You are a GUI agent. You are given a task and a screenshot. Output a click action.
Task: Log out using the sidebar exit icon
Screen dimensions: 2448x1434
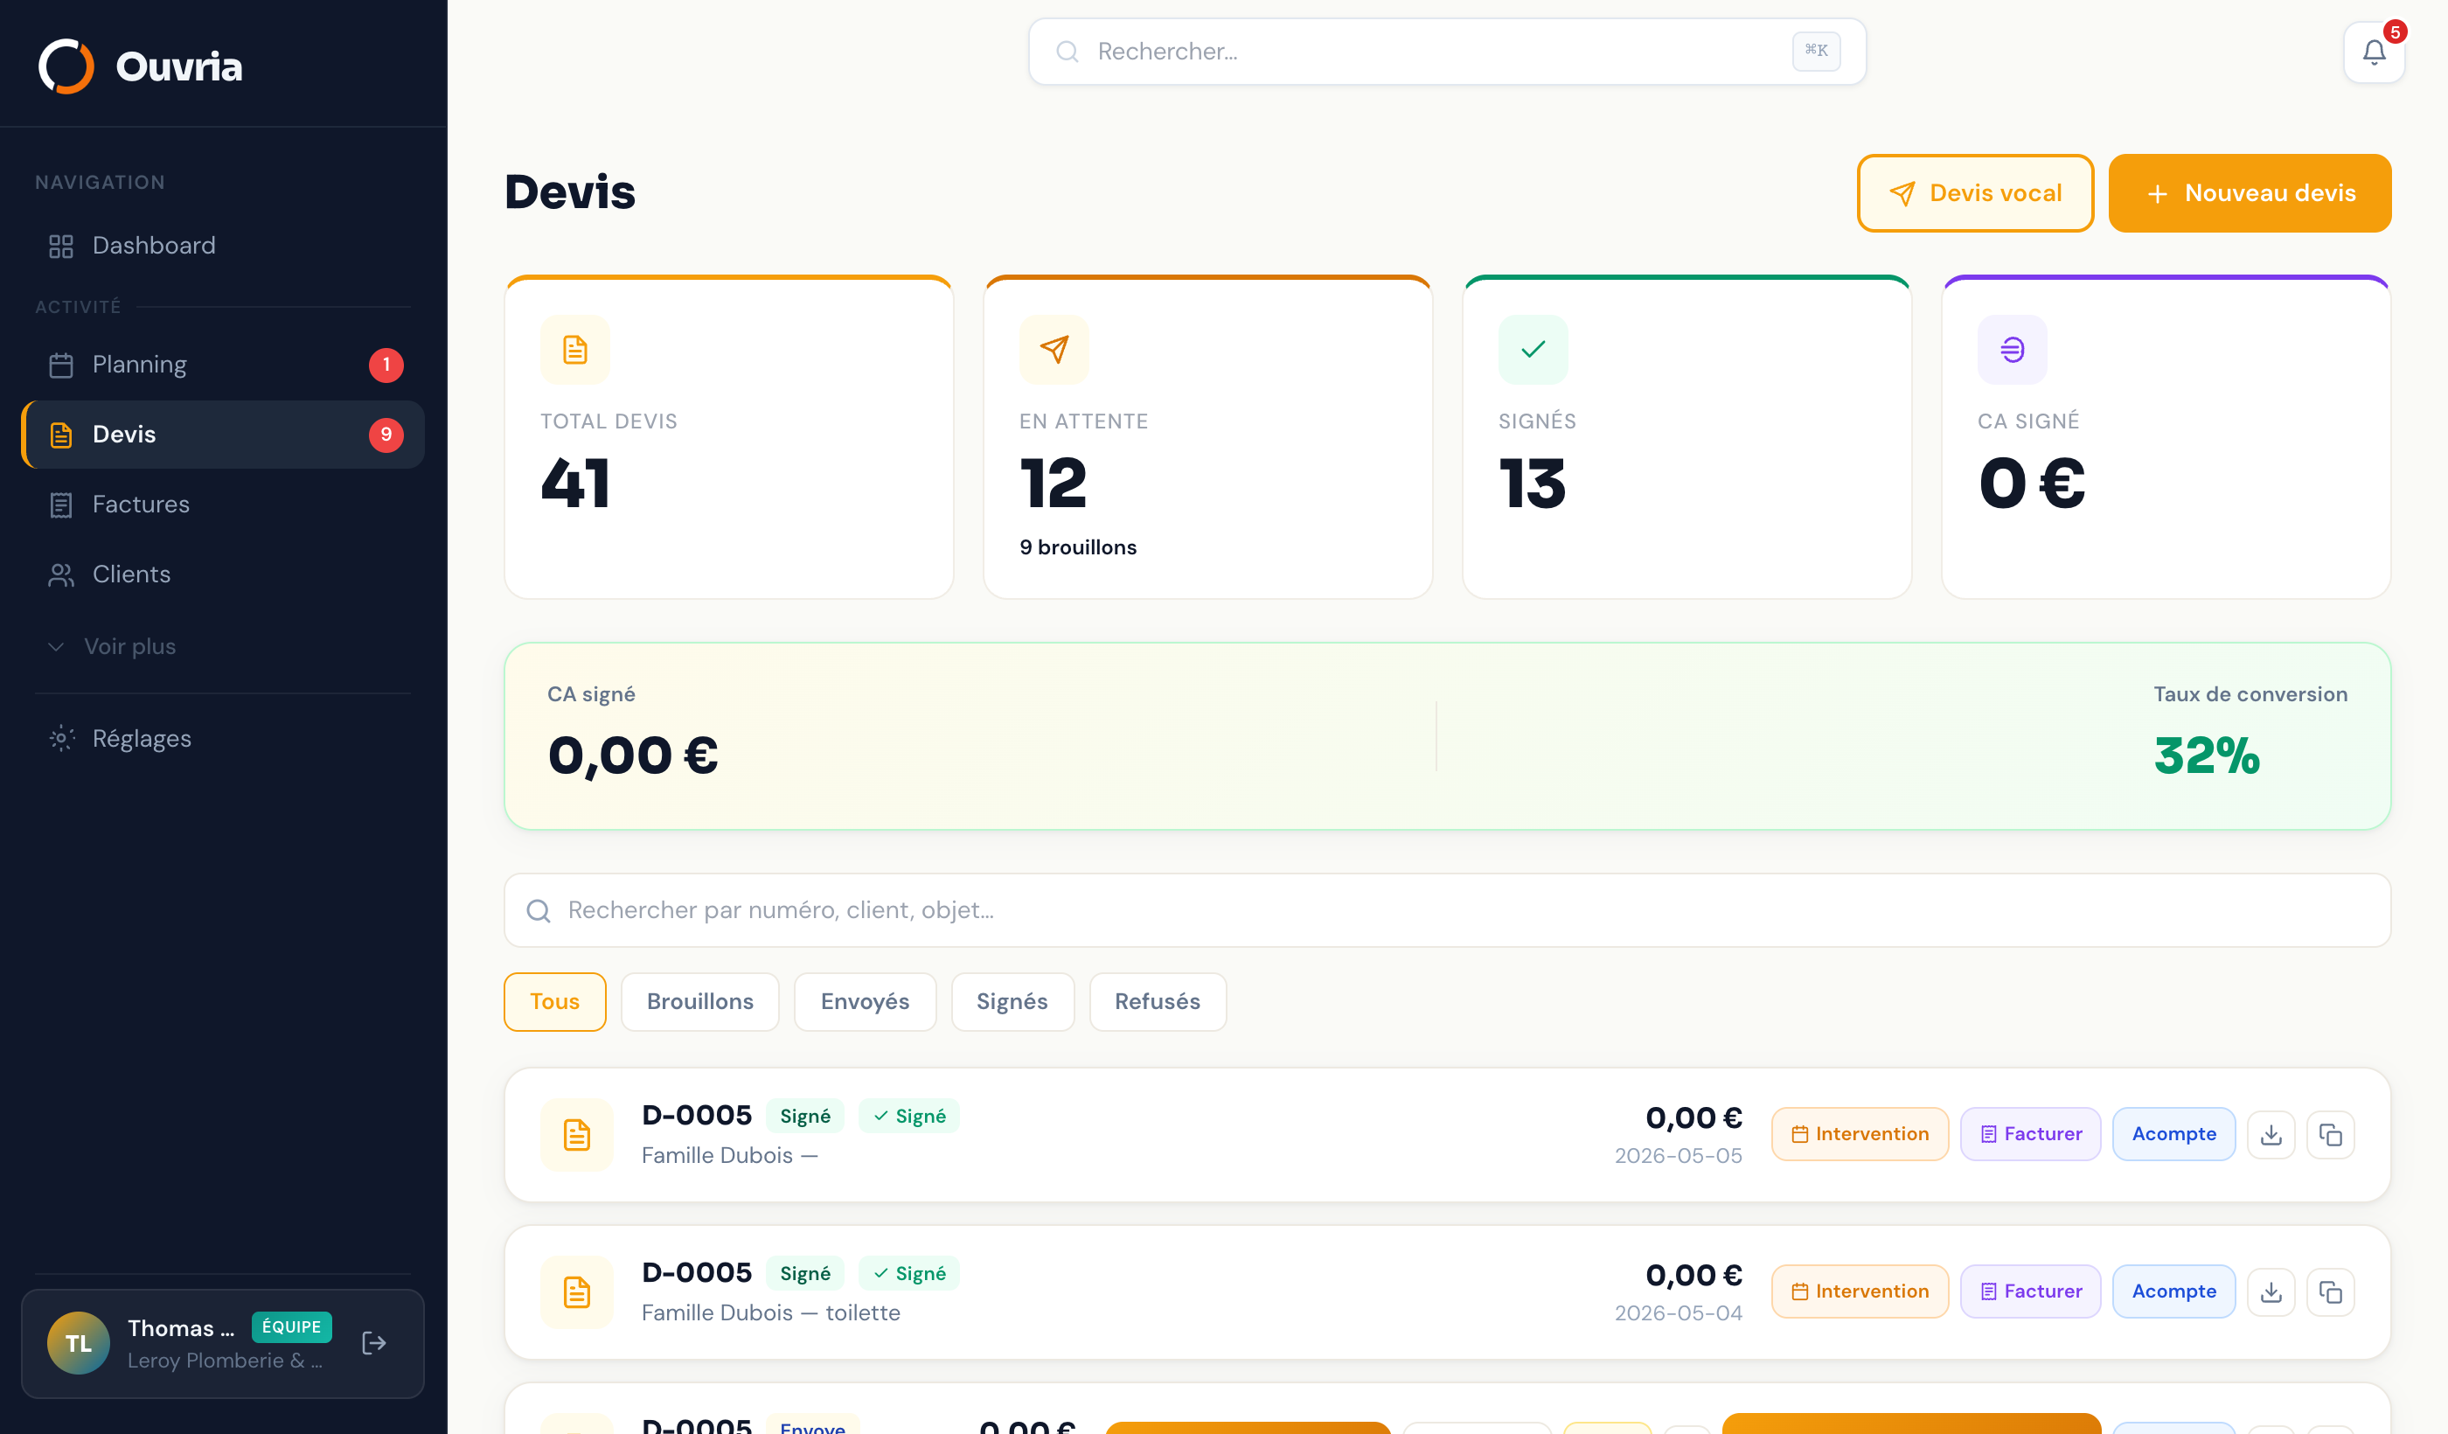[x=374, y=1343]
